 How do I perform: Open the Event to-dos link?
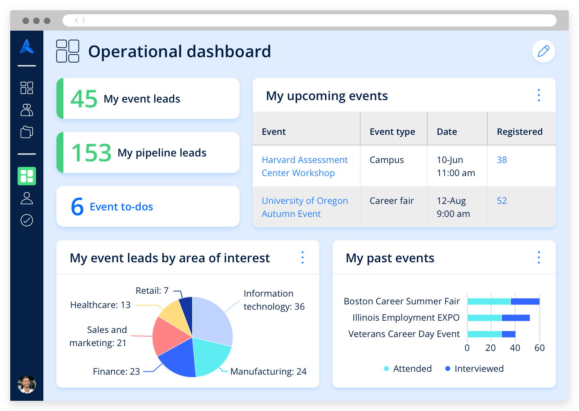(x=121, y=207)
